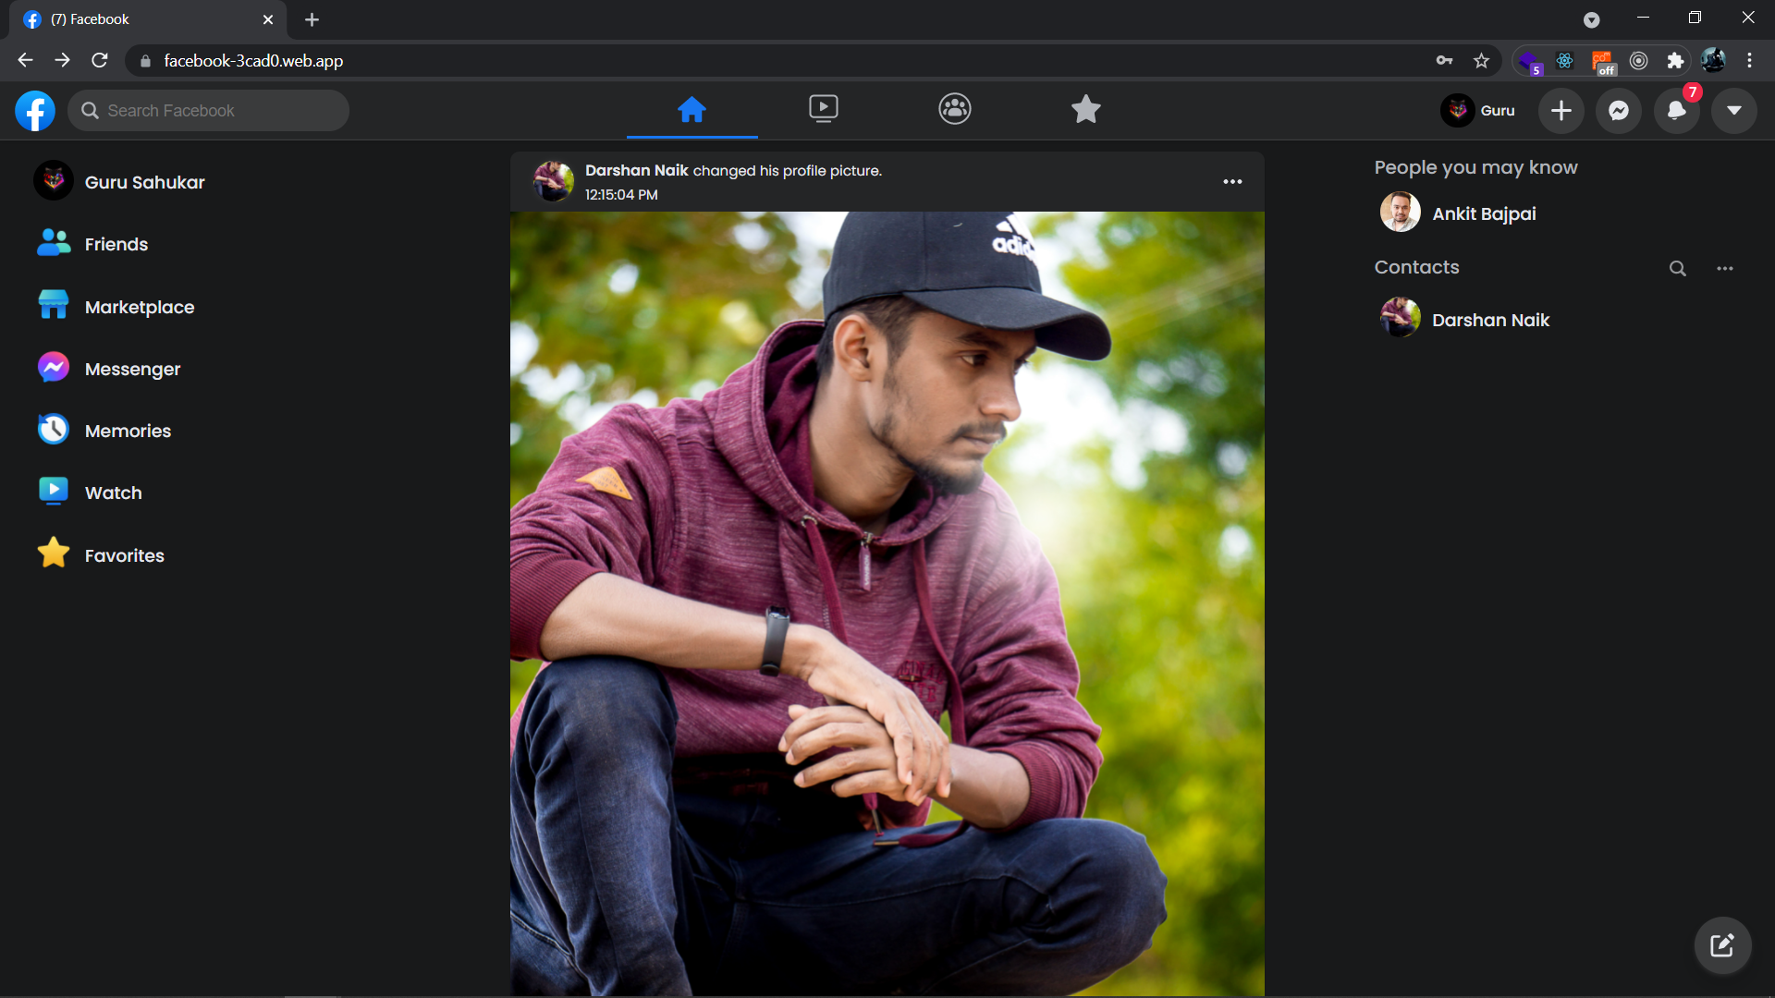The width and height of the screenshot is (1775, 998).
Task: Open chat with Darshan Naik contact
Action: 1465,320
